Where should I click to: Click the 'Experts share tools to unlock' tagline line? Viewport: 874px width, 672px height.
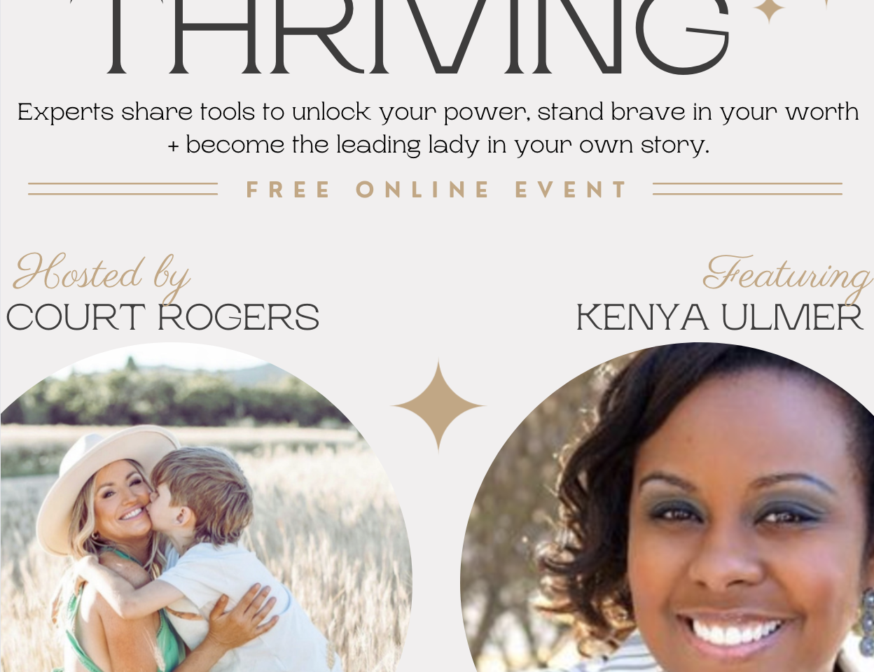438,112
